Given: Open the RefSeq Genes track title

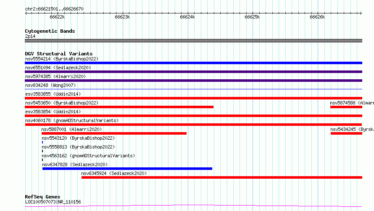Looking at the screenshot, I should 42,197.
